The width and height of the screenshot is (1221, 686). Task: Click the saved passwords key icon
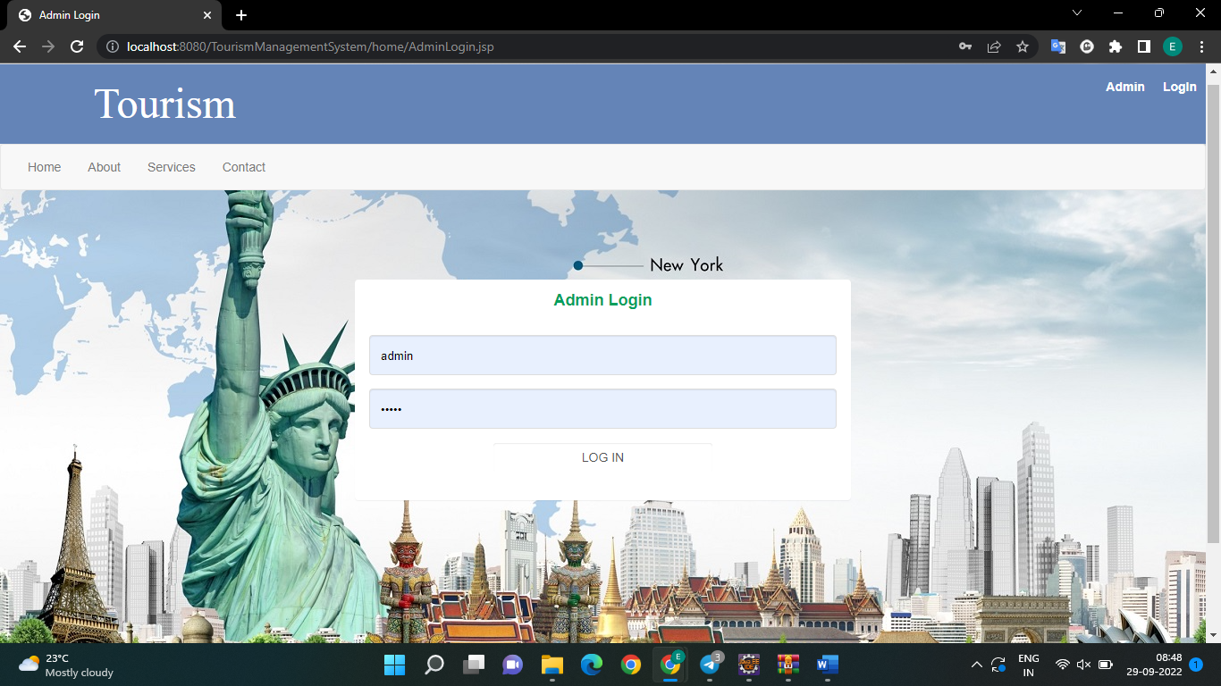coord(964,46)
